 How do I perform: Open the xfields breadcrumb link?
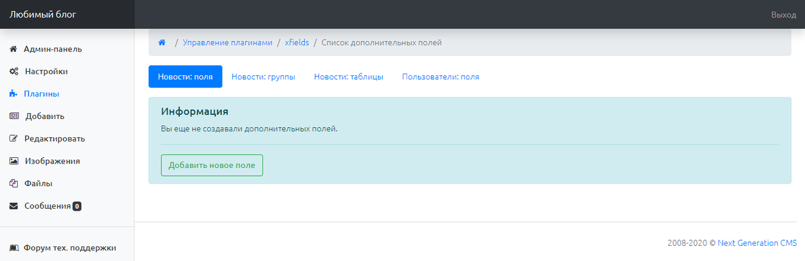tap(297, 43)
